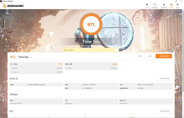Close the 3DMark window

pos(181,1)
